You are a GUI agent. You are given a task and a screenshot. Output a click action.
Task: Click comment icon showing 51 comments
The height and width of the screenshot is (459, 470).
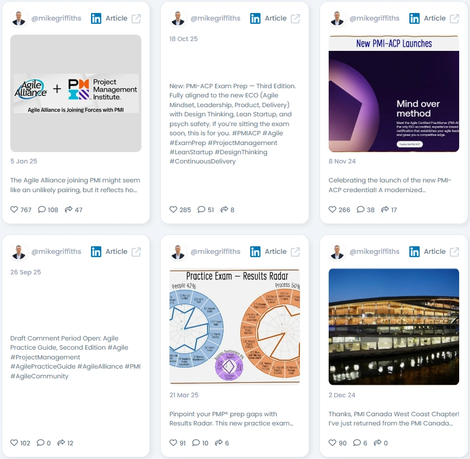[201, 209]
